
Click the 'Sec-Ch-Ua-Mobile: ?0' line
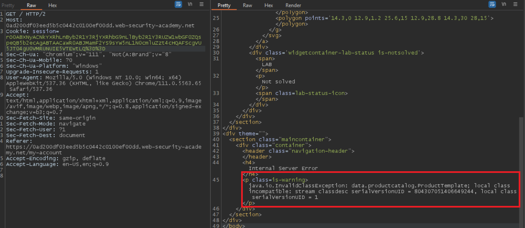click(39, 60)
